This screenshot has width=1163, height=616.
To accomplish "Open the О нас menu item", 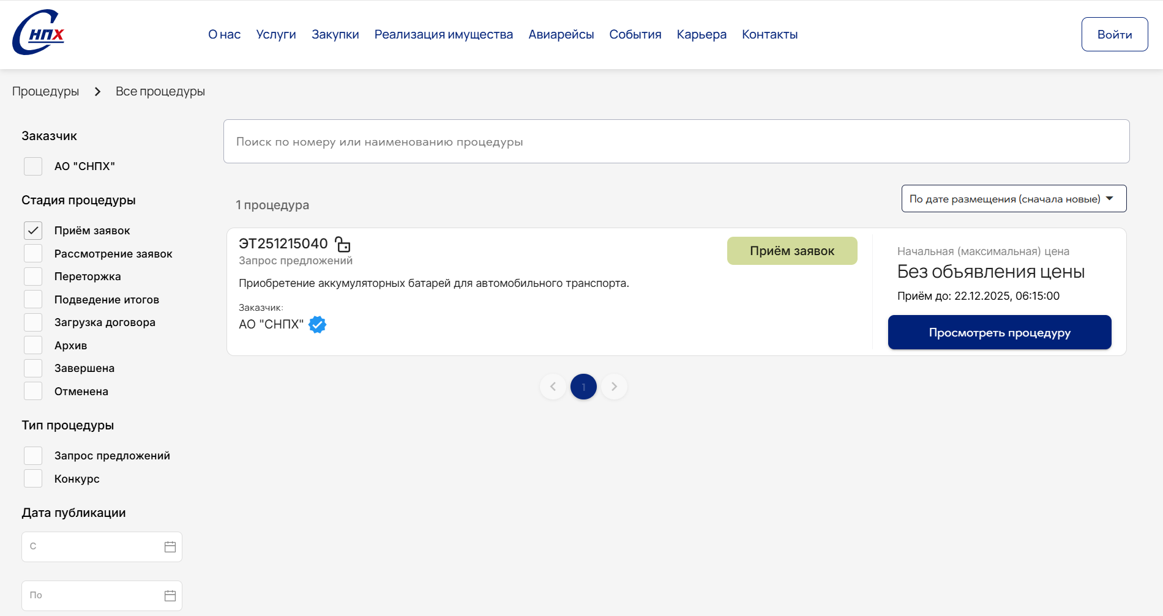I will coord(224,34).
